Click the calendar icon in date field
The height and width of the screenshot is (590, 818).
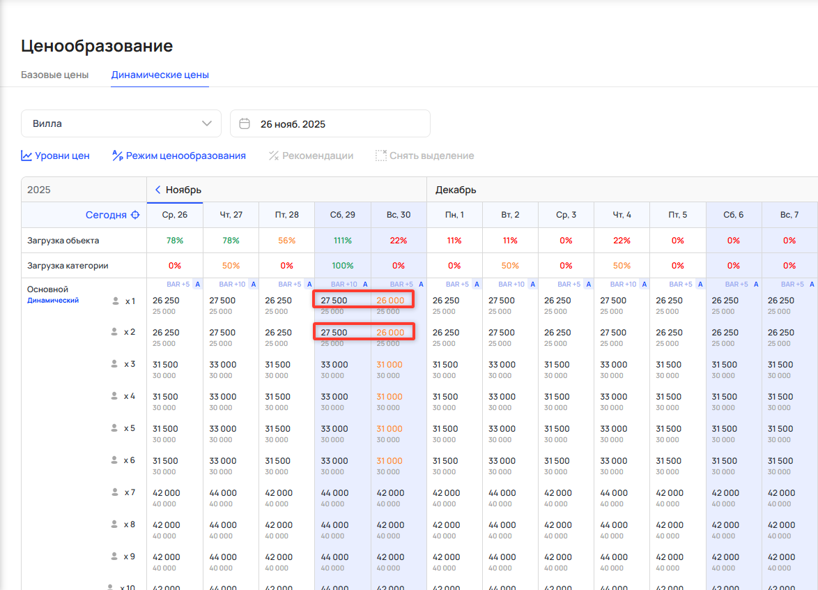[x=245, y=123]
